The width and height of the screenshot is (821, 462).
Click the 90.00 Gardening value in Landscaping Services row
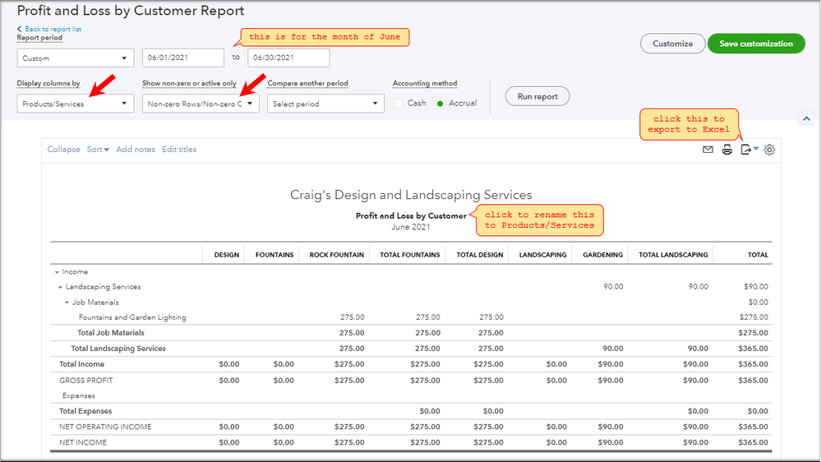tap(612, 287)
